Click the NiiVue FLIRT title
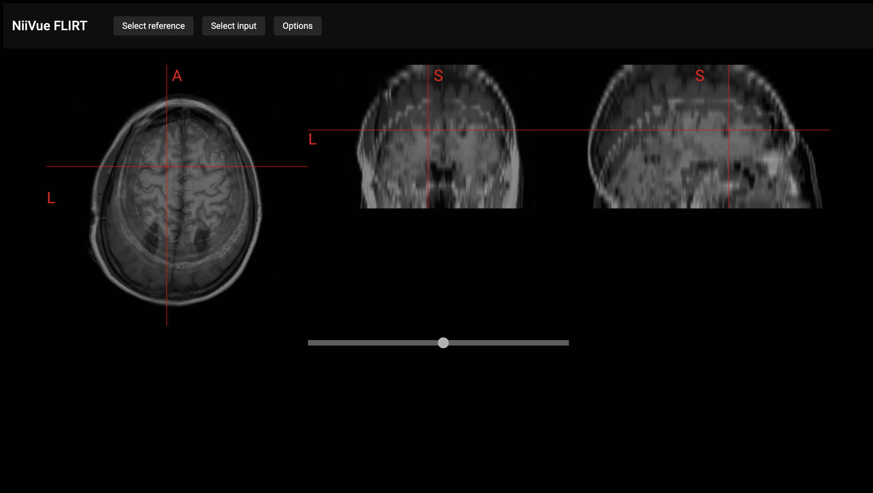This screenshot has height=493, width=873. click(50, 26)
